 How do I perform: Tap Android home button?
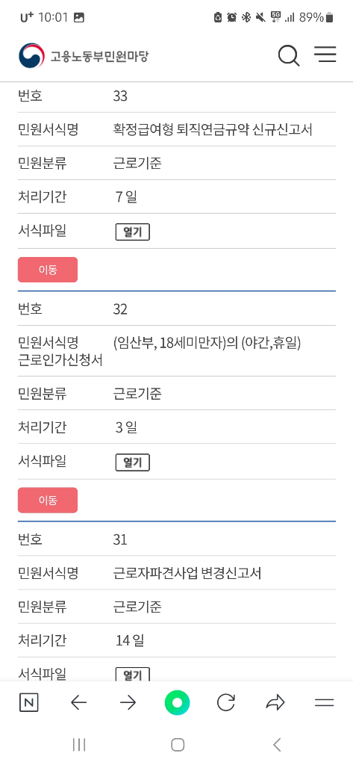tap(178, 745)
